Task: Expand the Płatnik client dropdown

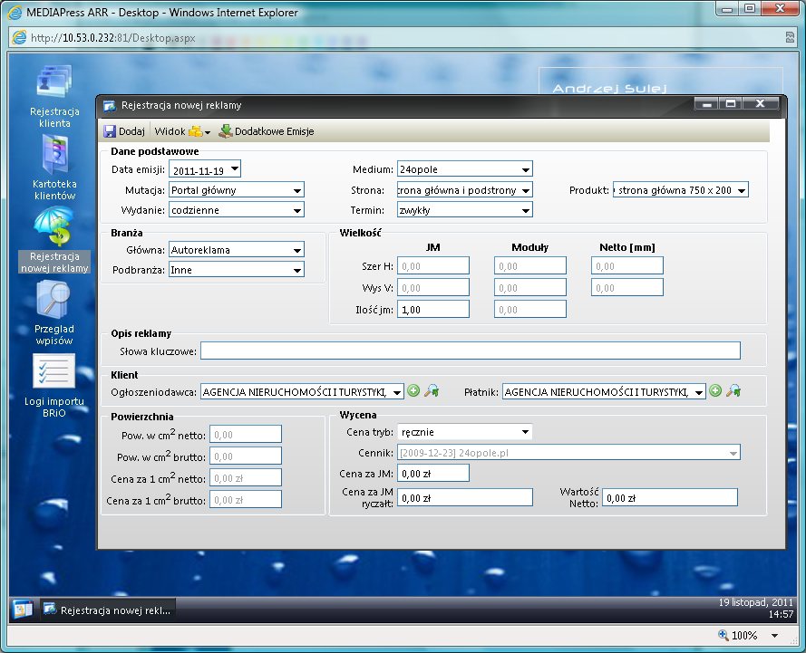Action: [699, 393]
